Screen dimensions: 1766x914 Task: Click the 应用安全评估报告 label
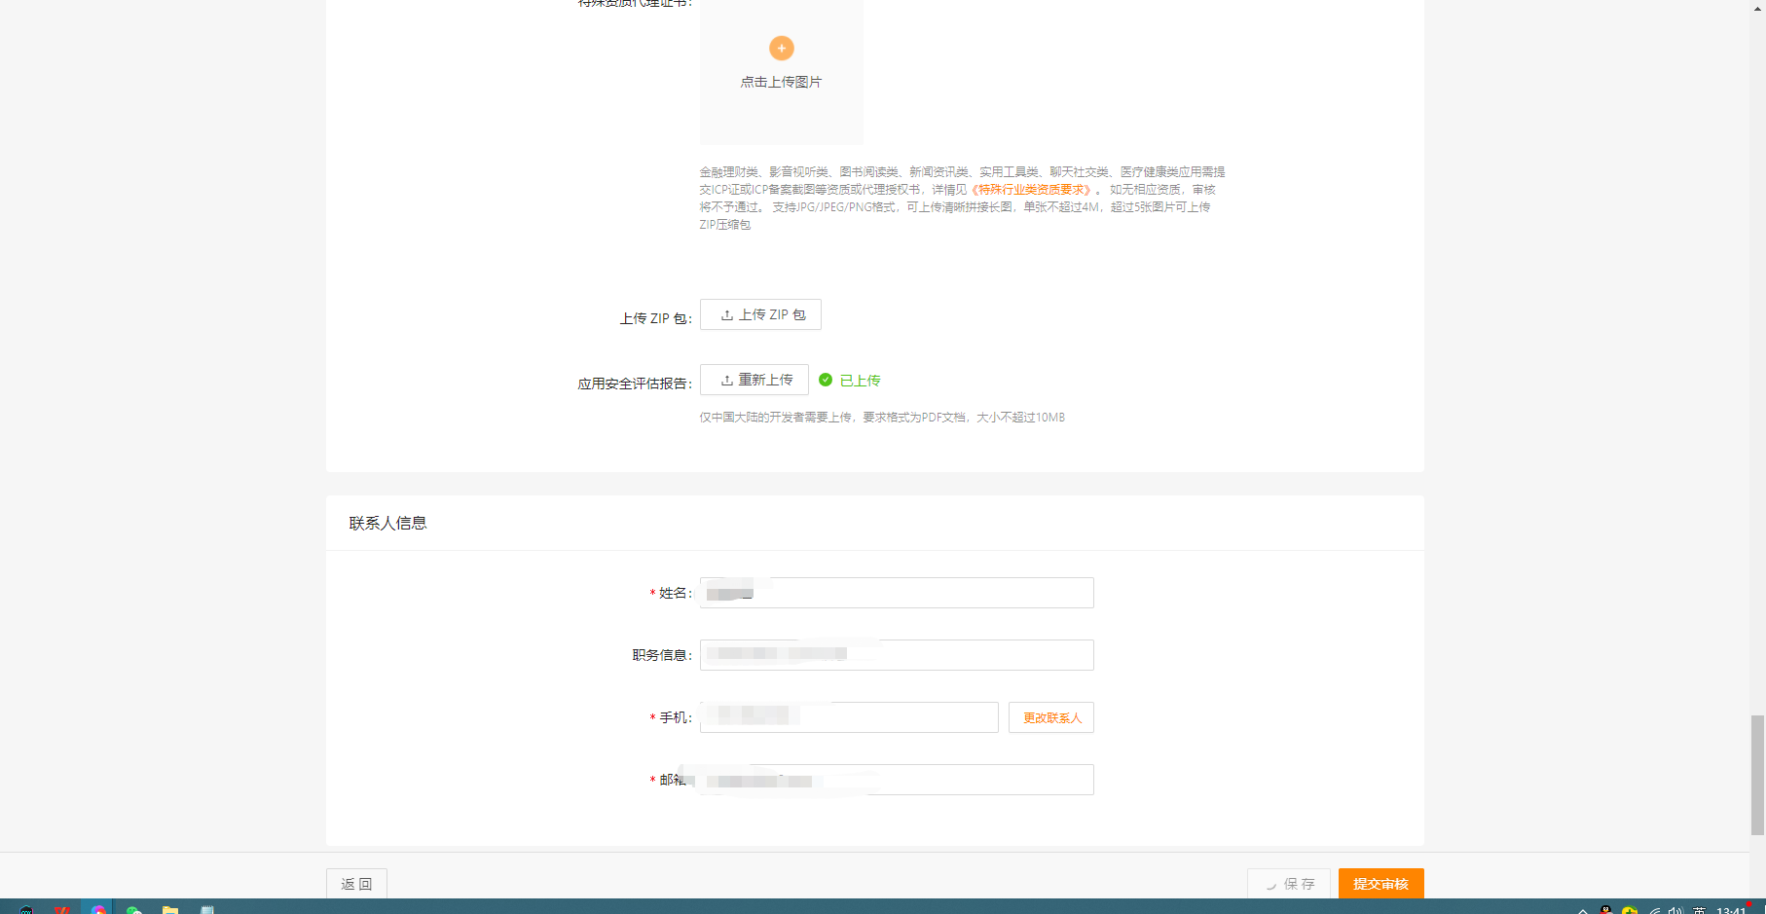pyautogui.click(x=635, y=384)
